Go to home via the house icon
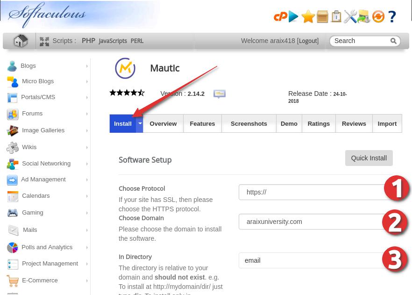Screen dimensions: 412x295 (x=21, y=41)
